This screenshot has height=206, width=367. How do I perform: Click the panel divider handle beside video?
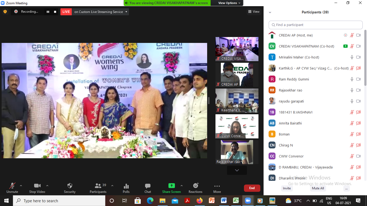tap(209, 101)
